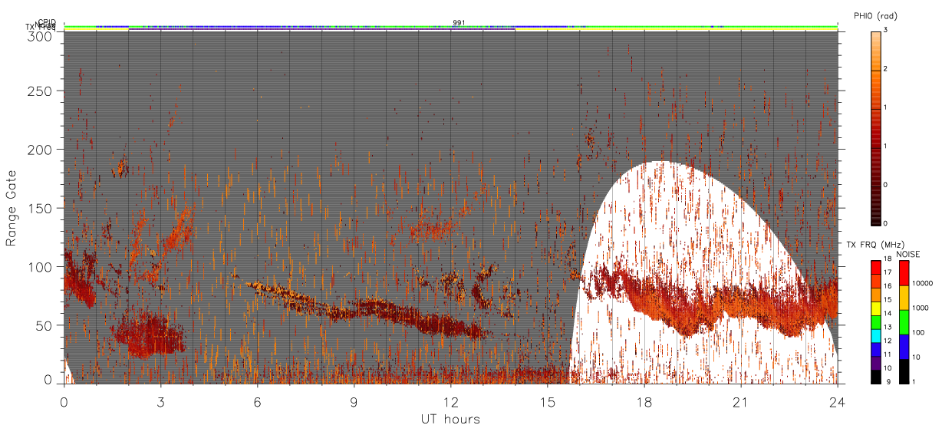Click the 200 tick label on Range Gate axis
942x435 pixels.
coord(38,150)
